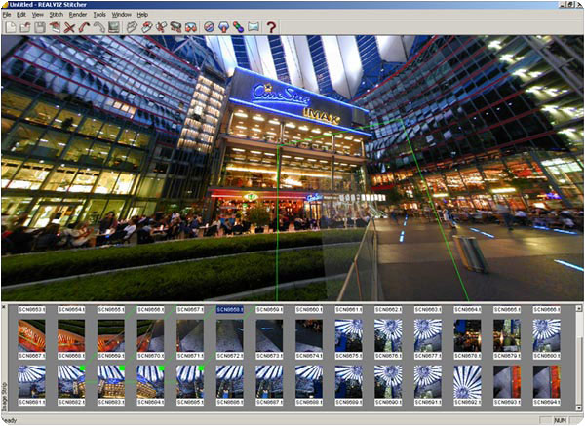This screenshot has height=426, width=585.
Task: Create a new project with blank page icon
Action: (x=11, y=27)
